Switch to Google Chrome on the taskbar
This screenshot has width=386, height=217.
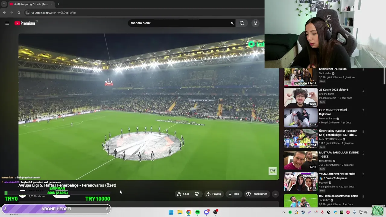[x=188, y=212]
